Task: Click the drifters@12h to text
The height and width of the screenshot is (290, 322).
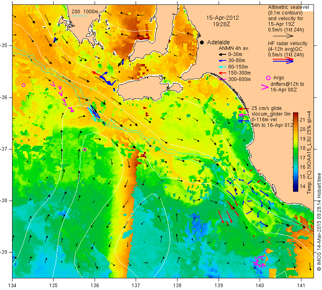Action: point(287,84)
